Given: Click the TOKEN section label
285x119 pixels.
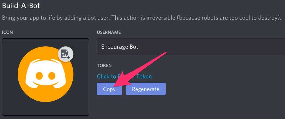Looking at the screenshot, I should click(104, 65).
